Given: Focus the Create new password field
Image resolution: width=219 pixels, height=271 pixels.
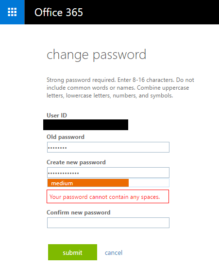Looking at the screenshot, I should coord(108,173).
